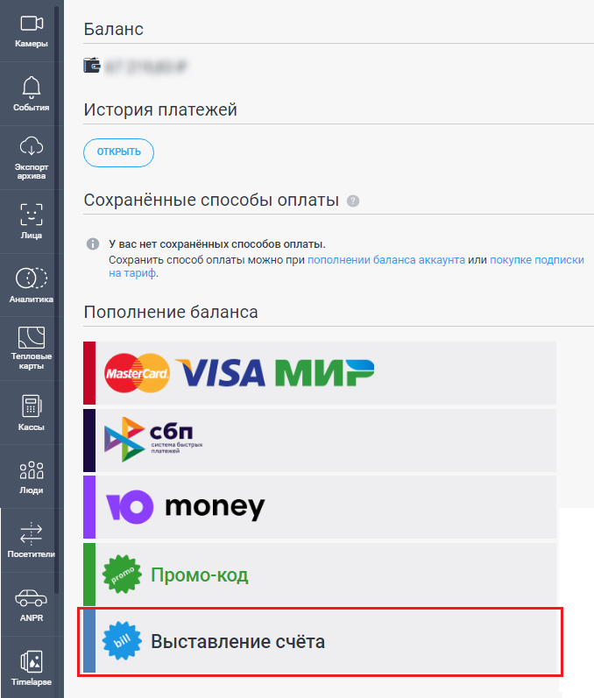Screen dimensions: 594x698
Task: Open the Кассы cash register section
Action: pyautogui.click(x=32, y=412)
